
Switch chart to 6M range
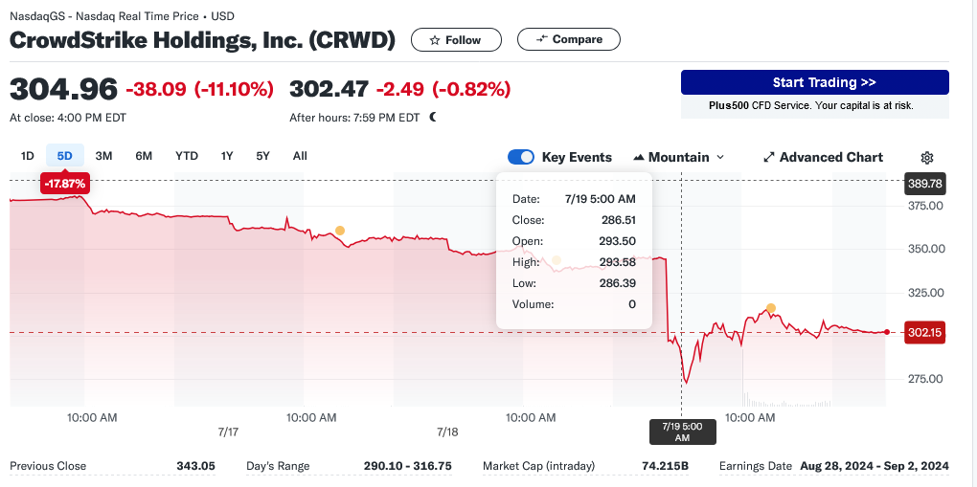144,156
